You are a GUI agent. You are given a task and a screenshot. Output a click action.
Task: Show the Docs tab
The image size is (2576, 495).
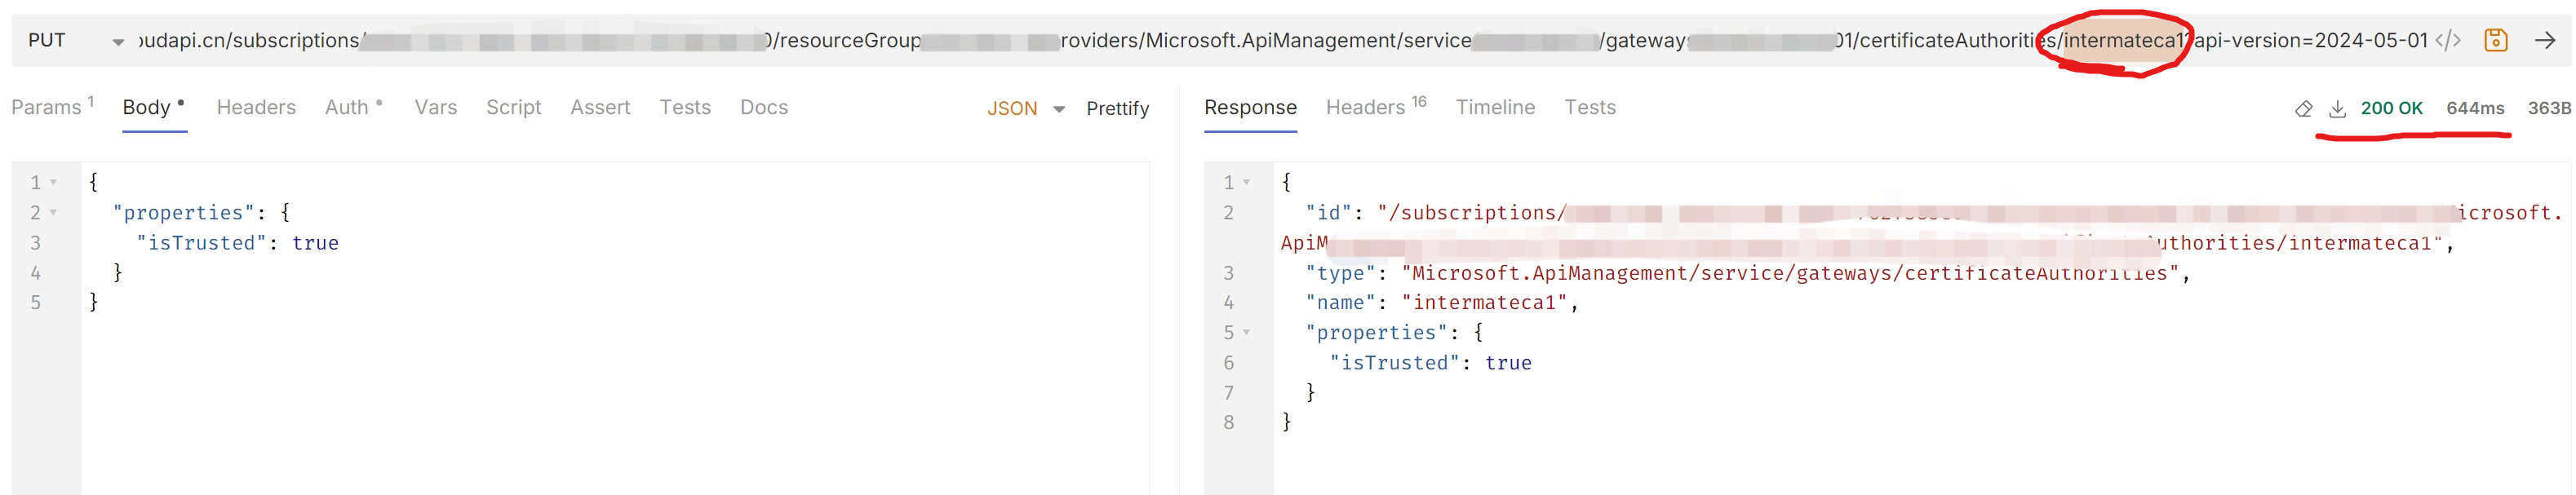click(x=763, y=107)
